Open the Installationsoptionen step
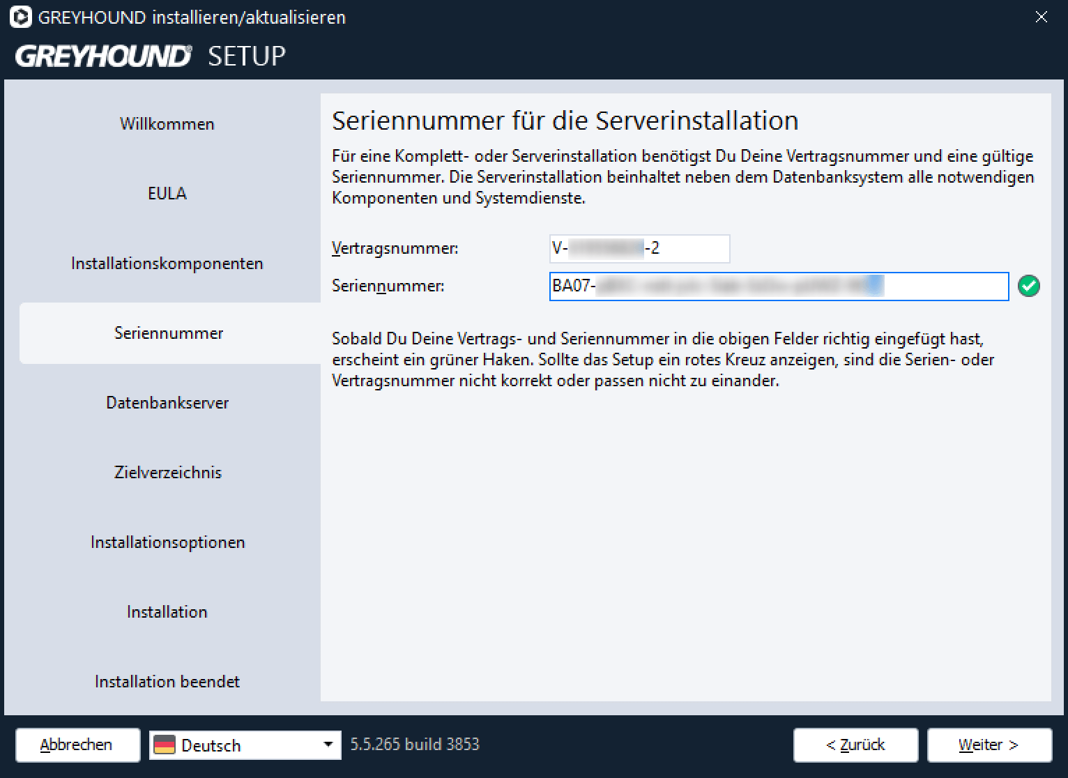The image size is (1068, 778). coord(167,542)
